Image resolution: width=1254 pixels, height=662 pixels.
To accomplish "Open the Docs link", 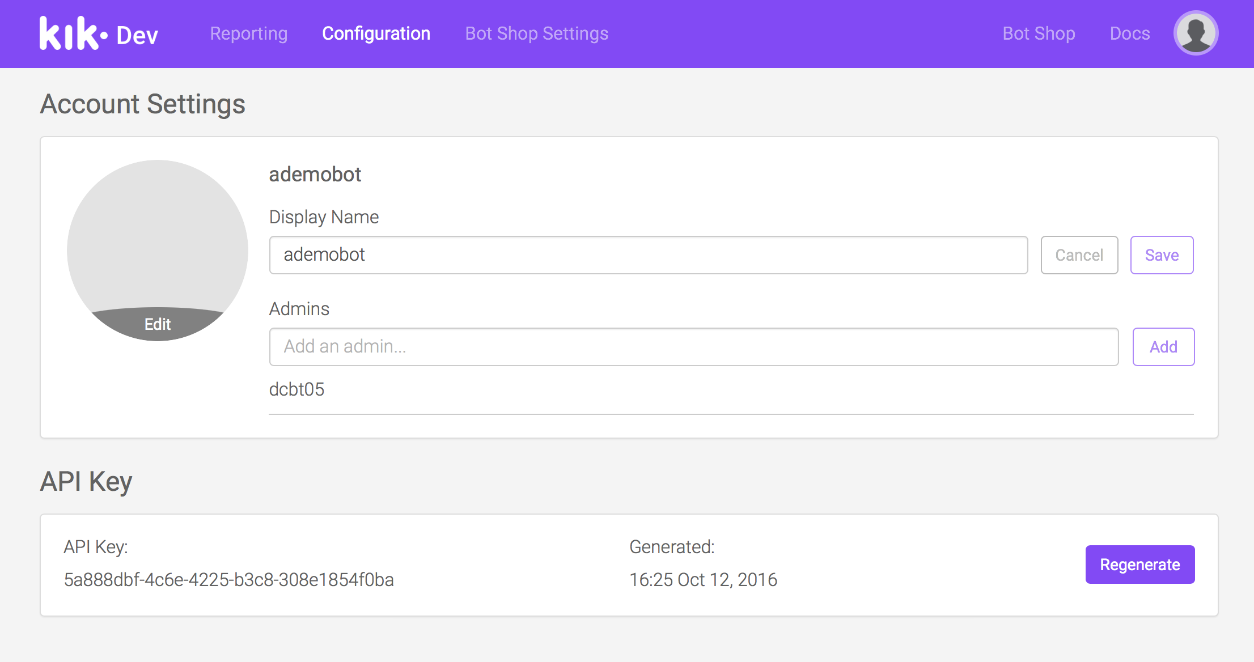I will [1129, 33].
